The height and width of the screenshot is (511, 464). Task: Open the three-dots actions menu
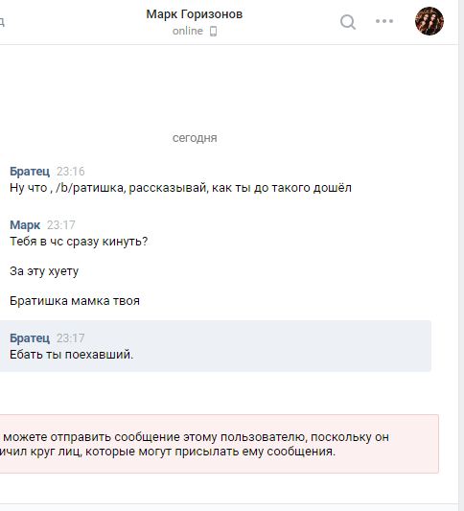384,21
